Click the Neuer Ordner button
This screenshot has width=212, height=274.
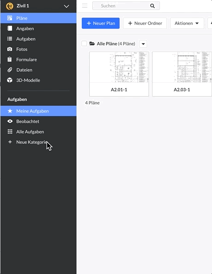click(x=145, y=23)
